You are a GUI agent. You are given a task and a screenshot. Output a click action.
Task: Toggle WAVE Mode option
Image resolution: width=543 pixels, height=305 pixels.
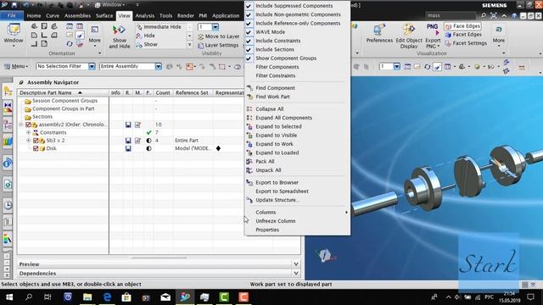click(270, 32)
